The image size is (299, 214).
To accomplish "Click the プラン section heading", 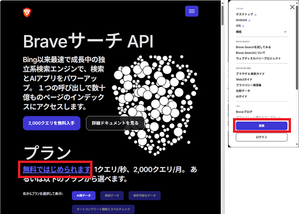I will [x=47, y=152].
